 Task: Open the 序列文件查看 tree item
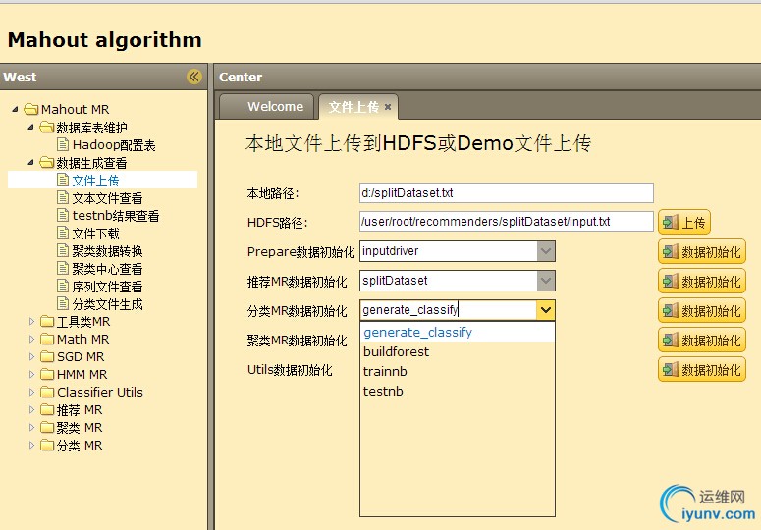coord(107,286)
